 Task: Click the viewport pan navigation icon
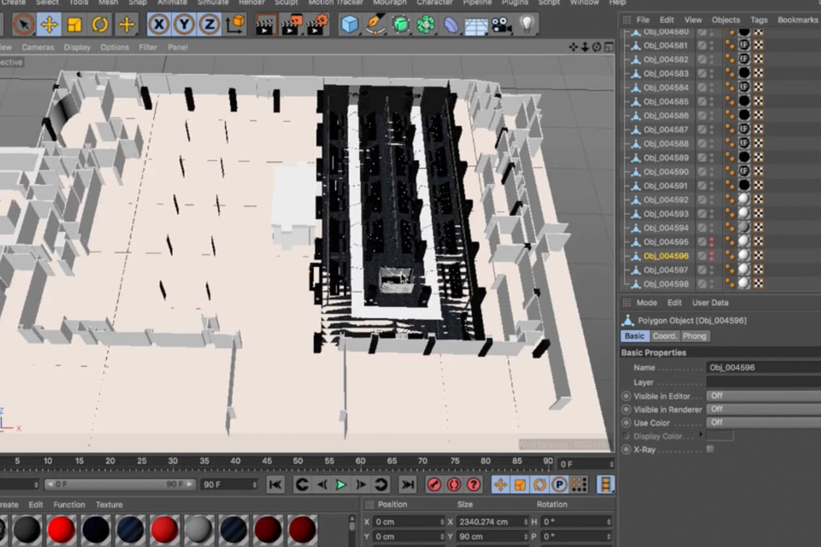(x=573, y=47)
